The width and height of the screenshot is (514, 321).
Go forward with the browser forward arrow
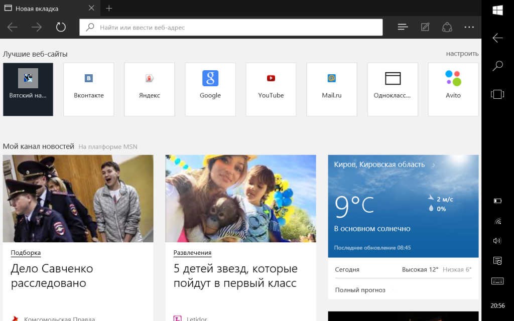click(37, 27)
